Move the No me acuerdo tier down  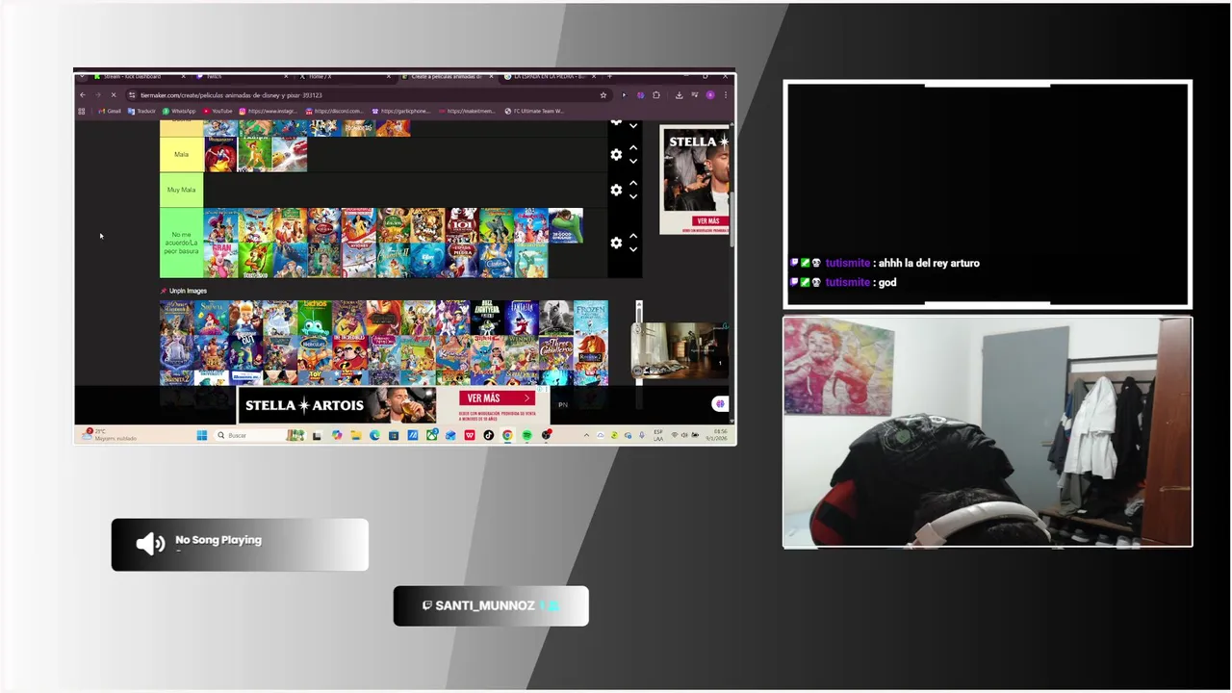tap(633, 249)
